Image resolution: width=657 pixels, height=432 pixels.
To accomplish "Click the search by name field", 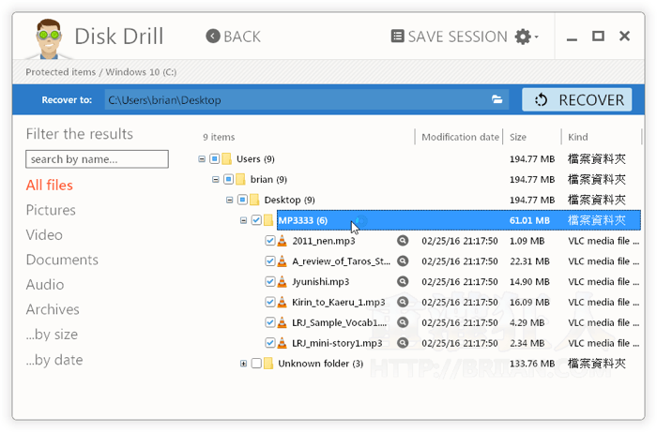I will [97, 159].
